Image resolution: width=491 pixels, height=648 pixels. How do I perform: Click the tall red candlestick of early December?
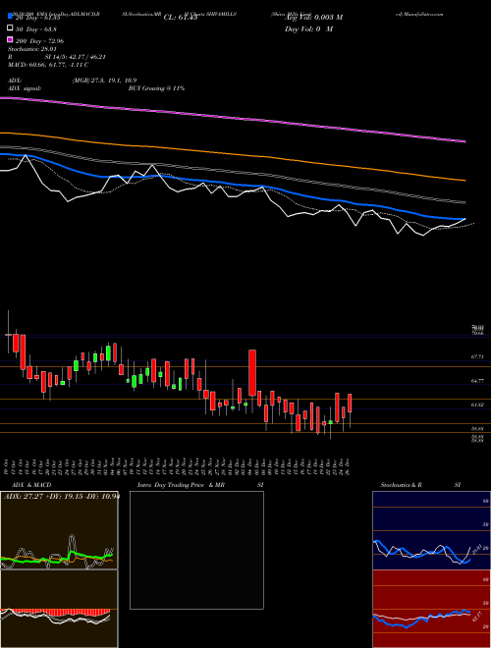point(252,373)
